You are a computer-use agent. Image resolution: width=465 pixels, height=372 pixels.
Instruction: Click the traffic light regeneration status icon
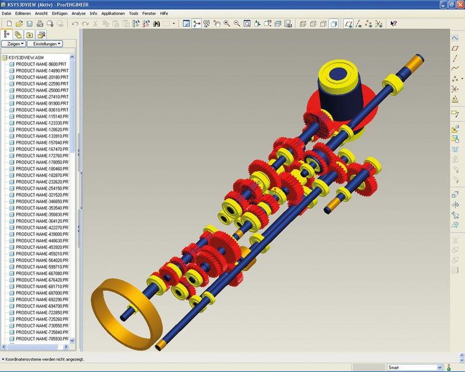point(449,368)
